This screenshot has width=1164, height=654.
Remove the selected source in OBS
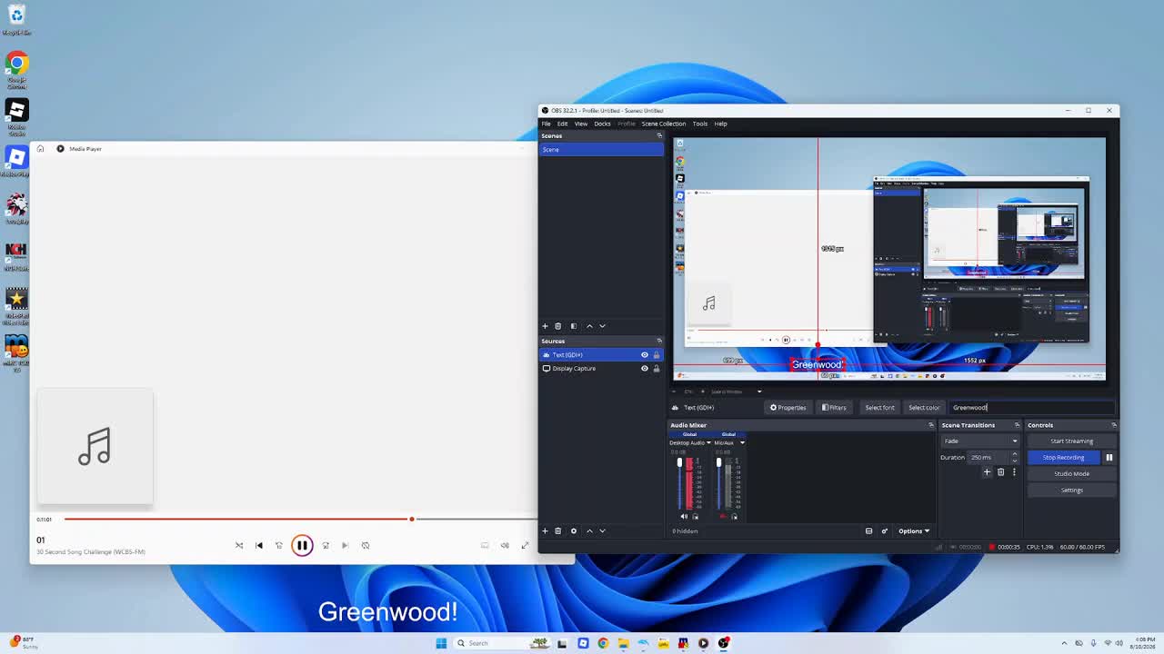pyautogui.click(x=558, y=531)
